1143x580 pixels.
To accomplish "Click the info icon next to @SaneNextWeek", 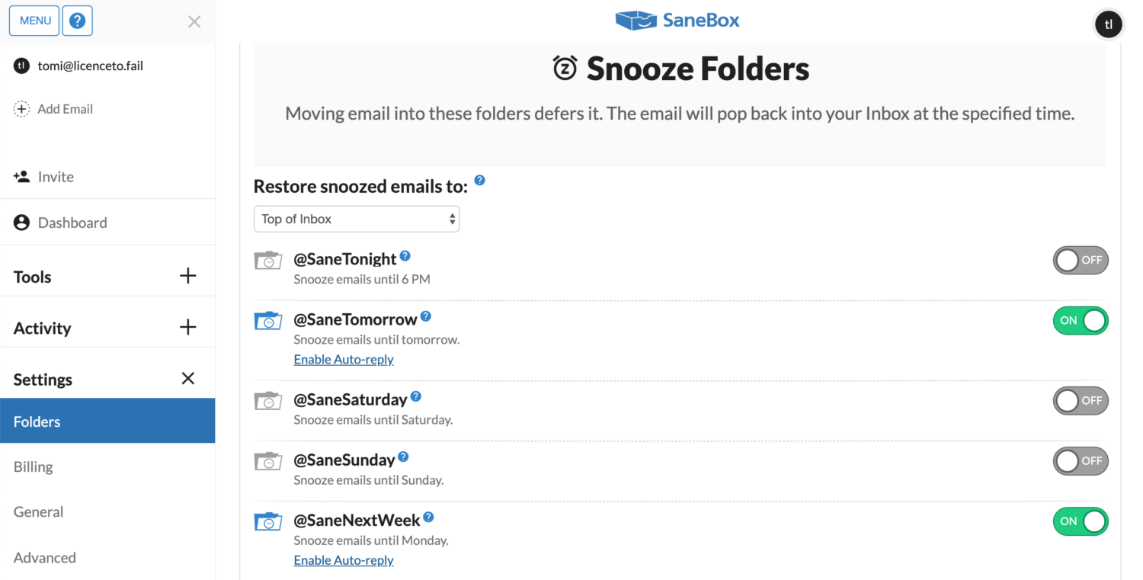I will pyautogui.click(x=428, y=518).
